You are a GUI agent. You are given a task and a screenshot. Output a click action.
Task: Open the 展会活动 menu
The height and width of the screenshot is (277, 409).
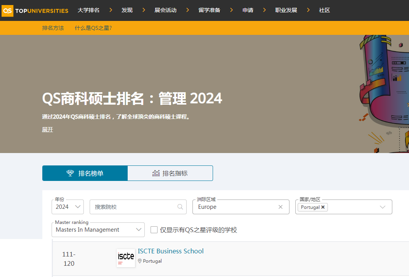pyautogui.click(x=165, y=10)
